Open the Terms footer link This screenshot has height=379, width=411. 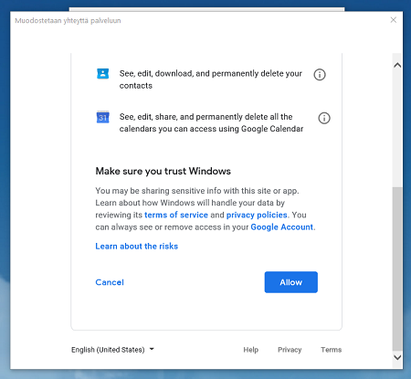[x=331, y=350]
